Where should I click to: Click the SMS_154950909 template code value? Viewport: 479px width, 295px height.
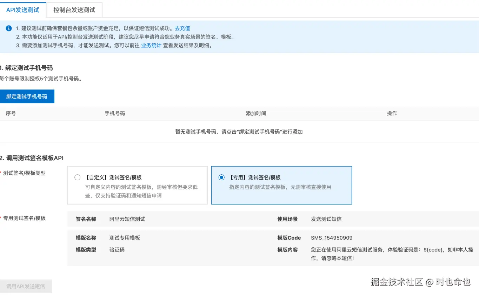(x=332, y=238)
